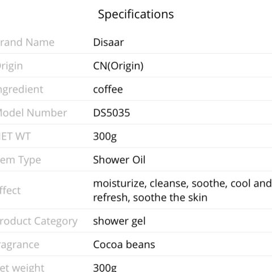Image resolution: width=272 pixels, height=272 pixels.
Task: Select the coffee ingredient value
Action: click(108, 89)
